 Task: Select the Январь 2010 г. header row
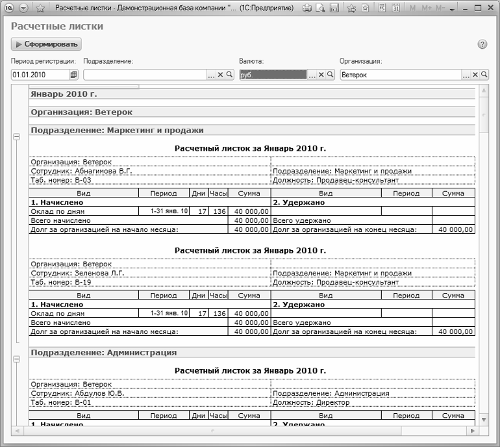[252, 94]
